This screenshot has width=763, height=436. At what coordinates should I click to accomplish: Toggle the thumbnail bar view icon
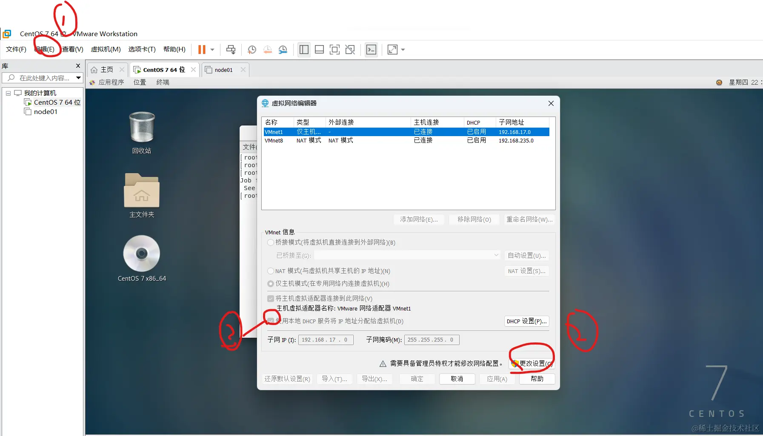pyautogui.click(x=319, y=50)
